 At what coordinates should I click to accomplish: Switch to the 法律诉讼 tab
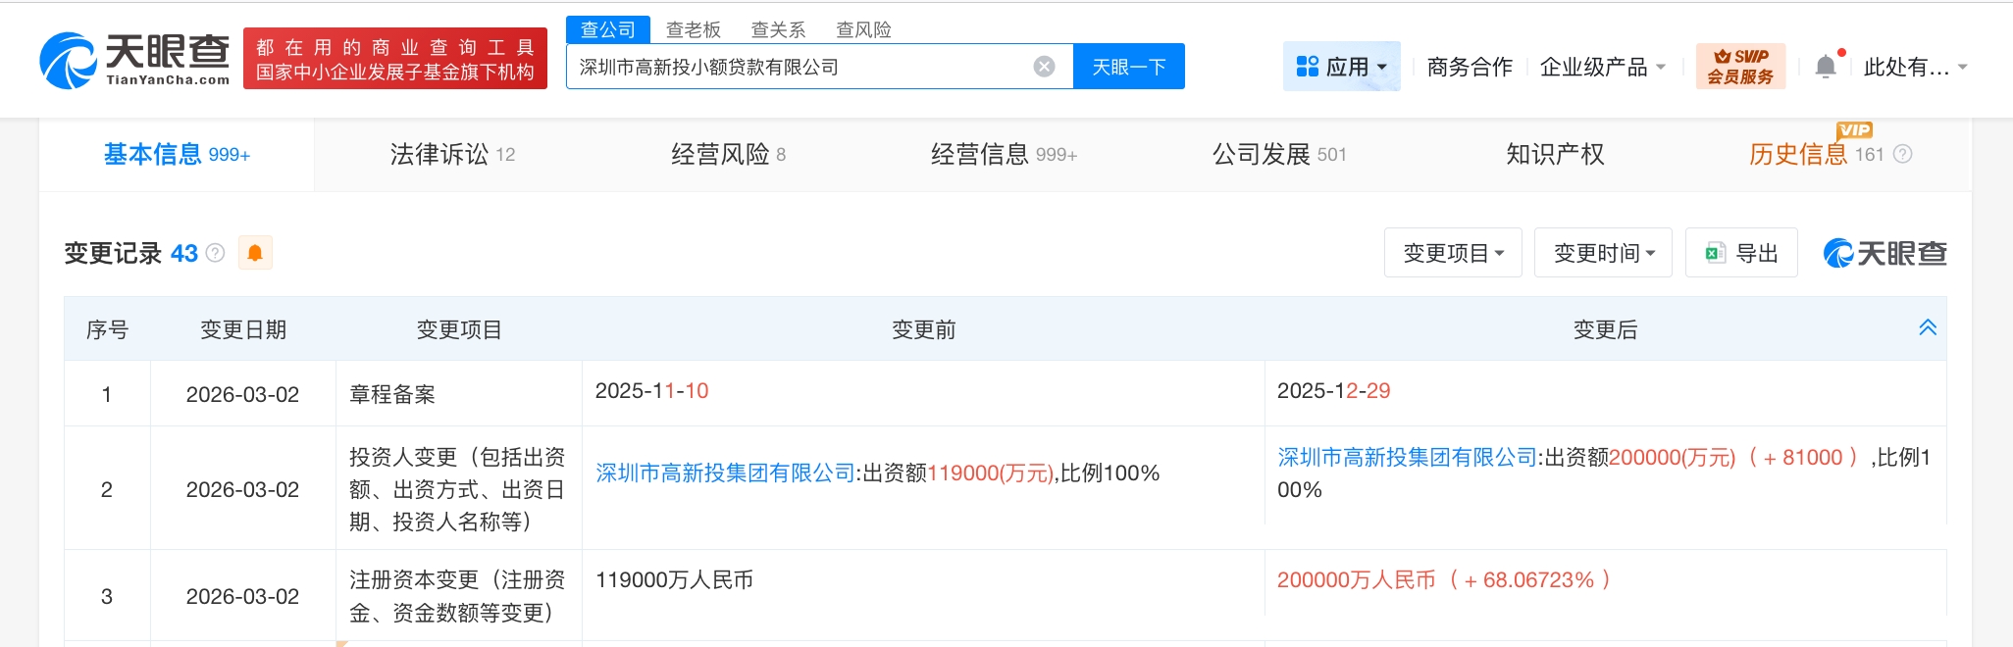click(x=451, y=154)
